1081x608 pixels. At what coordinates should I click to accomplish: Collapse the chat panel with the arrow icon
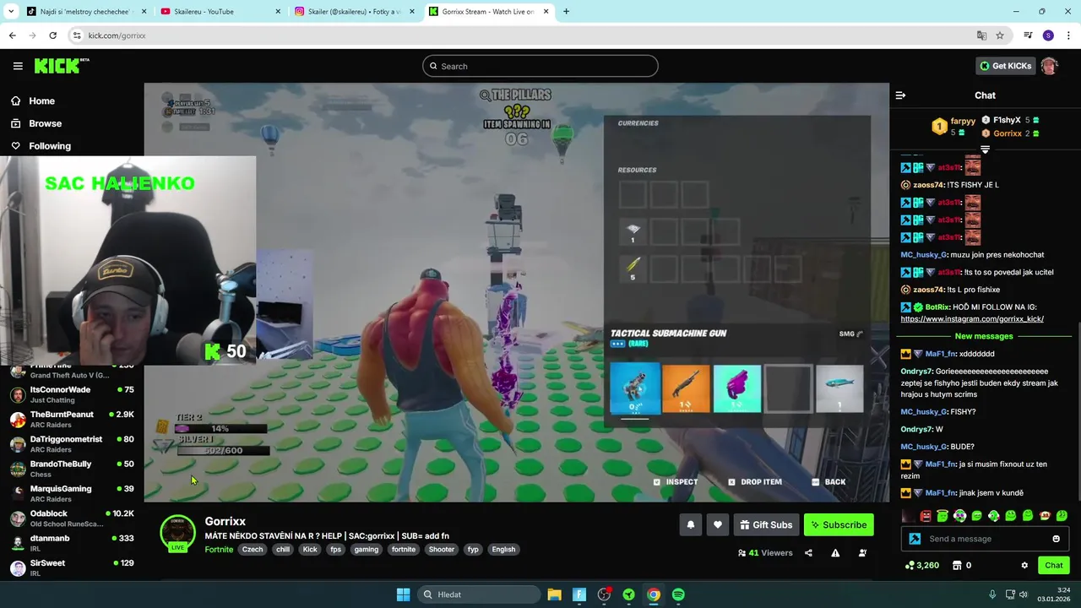point(900,95)
